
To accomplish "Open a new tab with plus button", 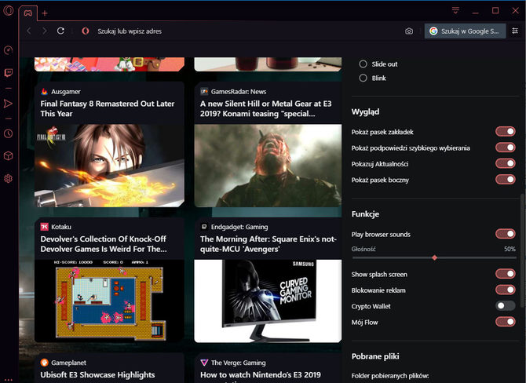I will coord(45,13).
